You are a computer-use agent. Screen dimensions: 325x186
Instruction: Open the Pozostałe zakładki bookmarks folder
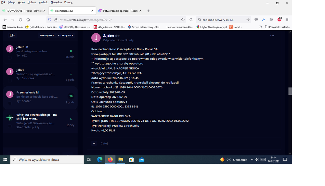277,27
